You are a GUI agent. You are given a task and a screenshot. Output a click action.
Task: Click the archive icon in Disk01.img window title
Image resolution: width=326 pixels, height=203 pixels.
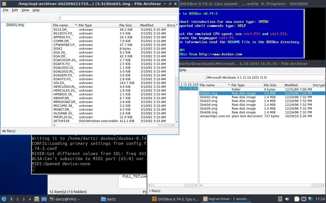pyautogui.click(x=4, y=4)
